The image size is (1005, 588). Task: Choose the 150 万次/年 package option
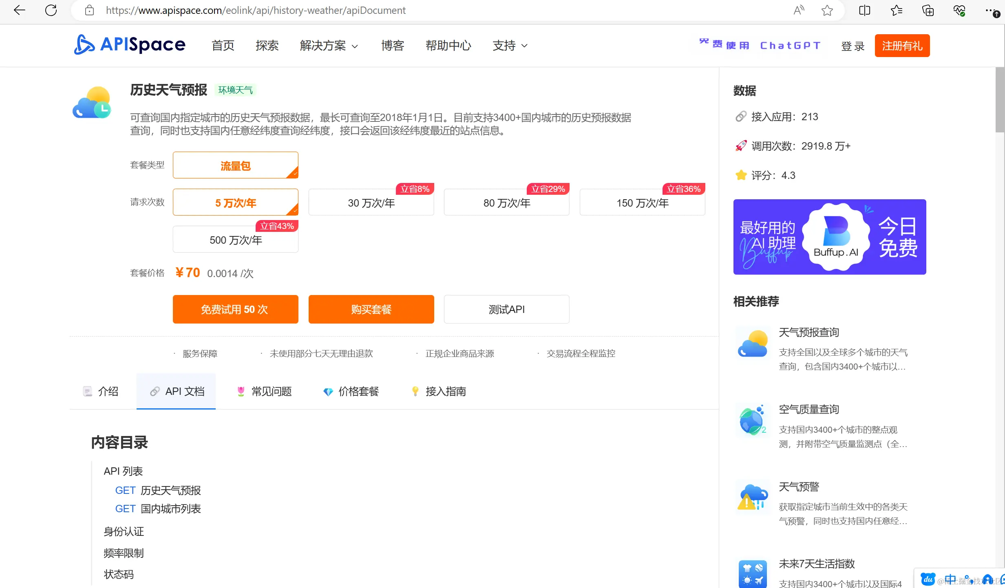pos(642,203)
